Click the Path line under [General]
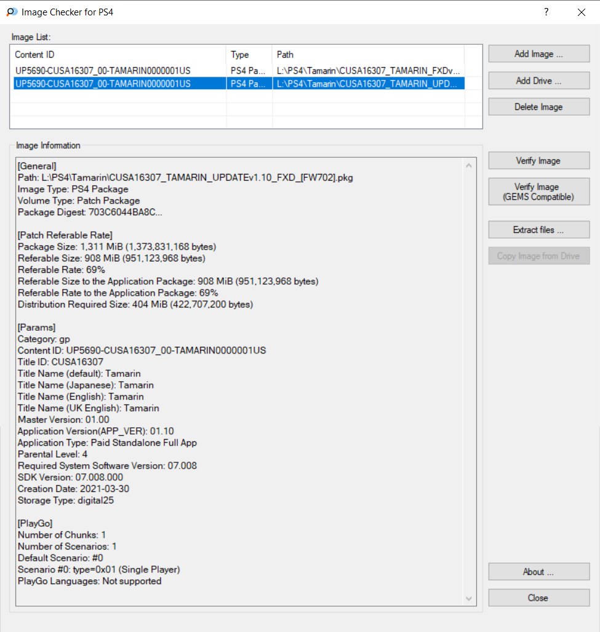This screenshot has width=600, height=632. coord(185,178)
